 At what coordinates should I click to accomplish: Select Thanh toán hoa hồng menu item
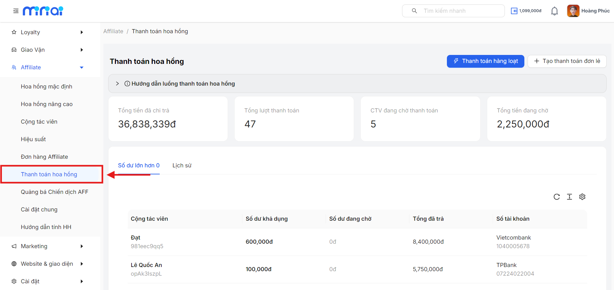(x=49, y=174)
